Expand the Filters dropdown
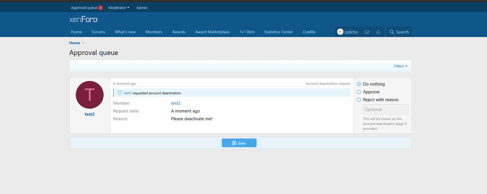The height and width of the screenshot is (194, 487). (x=400, y=66)
